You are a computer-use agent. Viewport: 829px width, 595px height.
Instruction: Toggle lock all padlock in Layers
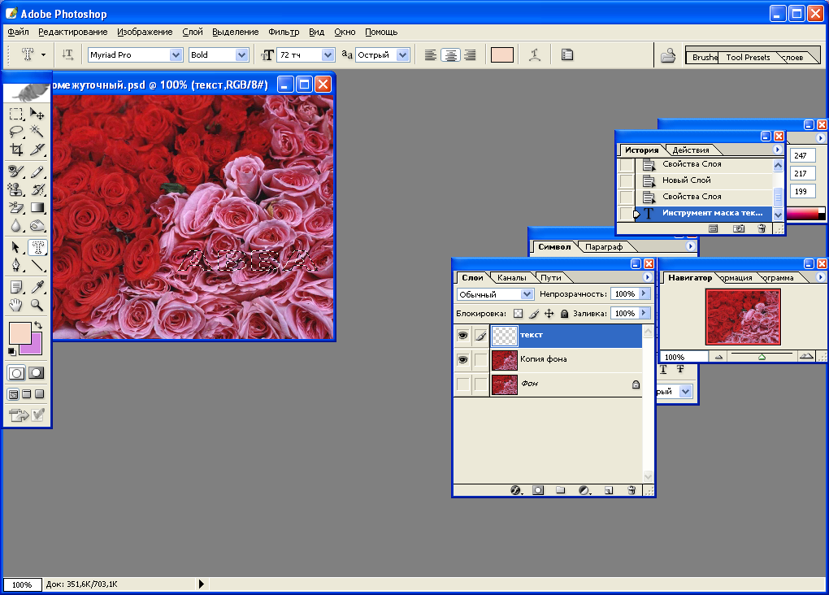click(564, 314)
